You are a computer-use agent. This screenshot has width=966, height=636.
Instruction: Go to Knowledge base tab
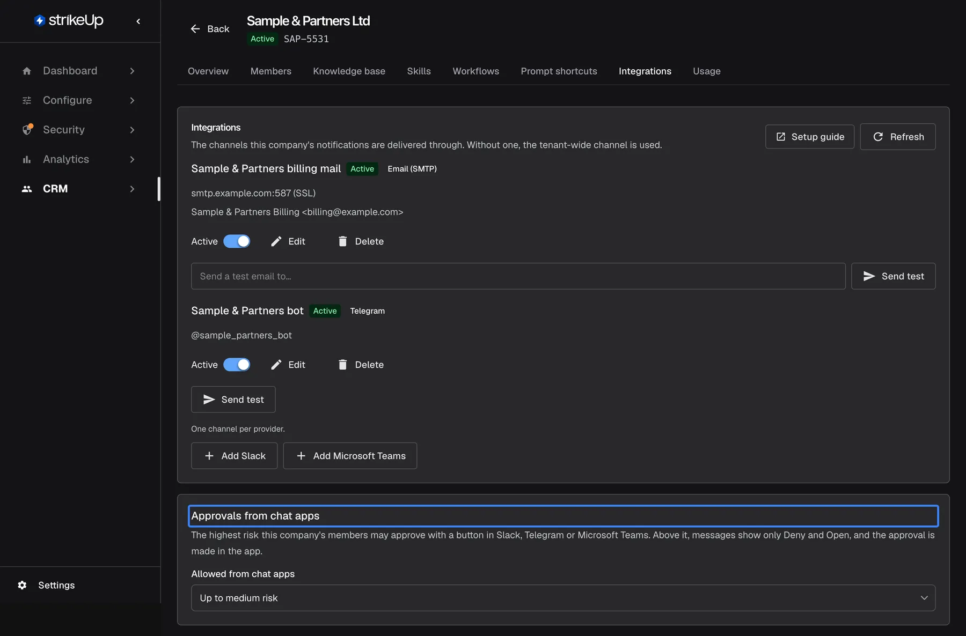pos(349,71)
